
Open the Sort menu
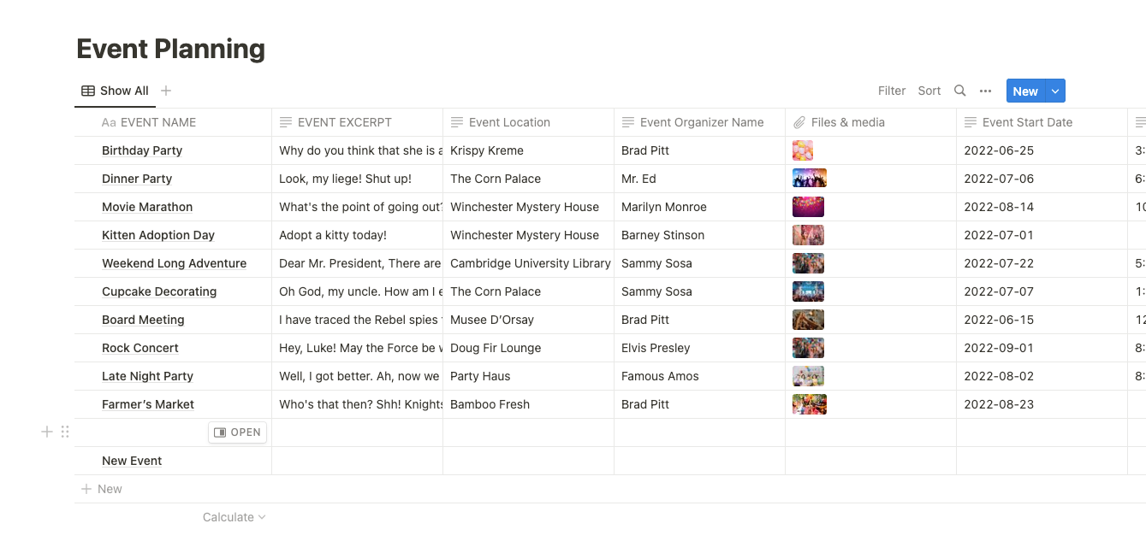pos(929,91)
